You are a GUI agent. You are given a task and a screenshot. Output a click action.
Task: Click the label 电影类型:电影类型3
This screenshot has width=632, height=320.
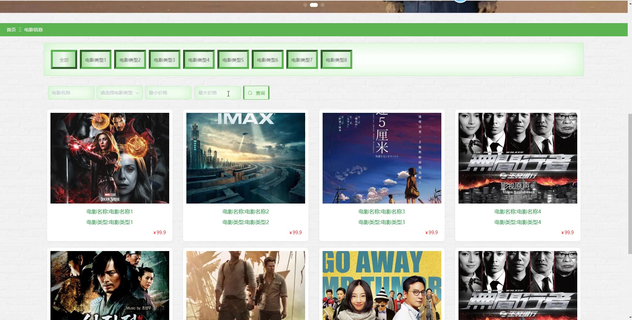coord(382,222)
